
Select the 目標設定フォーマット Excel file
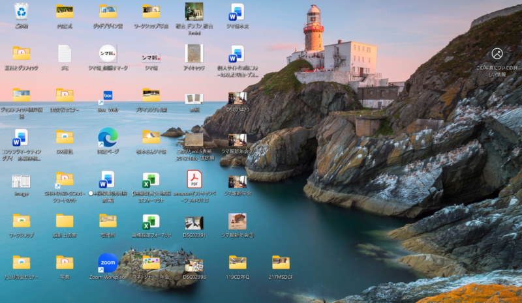click(x=151, y=222)
